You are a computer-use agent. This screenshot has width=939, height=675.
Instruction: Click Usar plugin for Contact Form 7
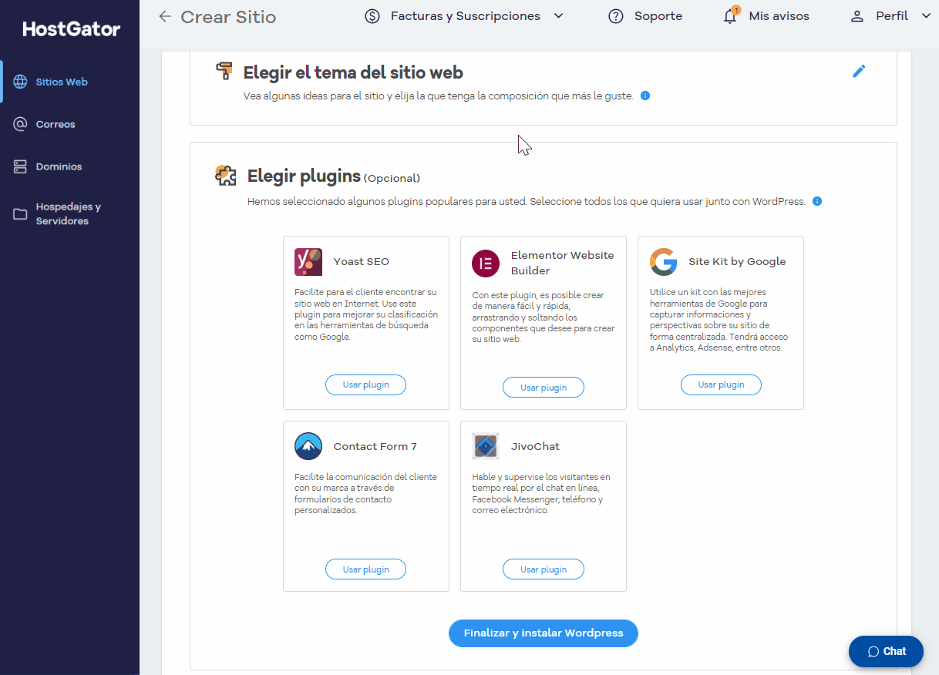(365, 569)
